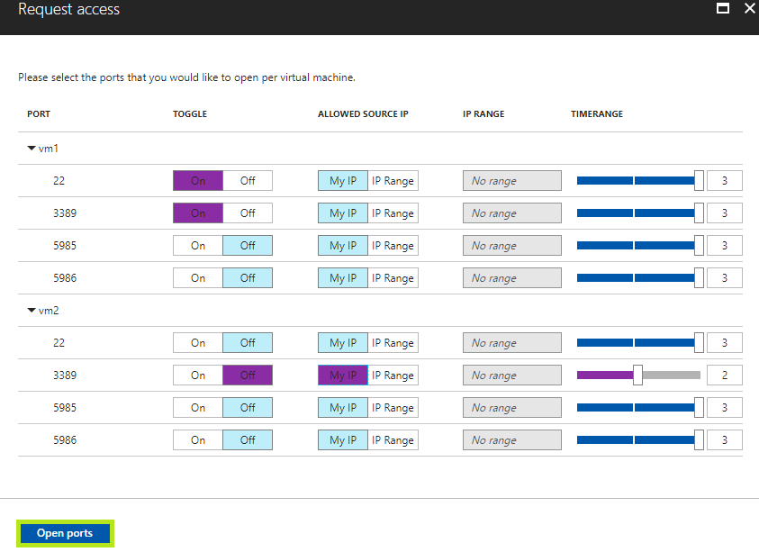The width and height of the screenshot is (759, 552).
Task: Select IP Range for vm1 port 22
Action: coord(393,181)
